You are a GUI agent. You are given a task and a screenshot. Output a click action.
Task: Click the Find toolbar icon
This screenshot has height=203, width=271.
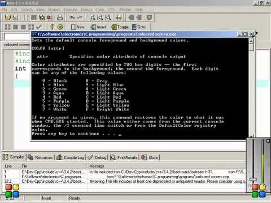92,17
